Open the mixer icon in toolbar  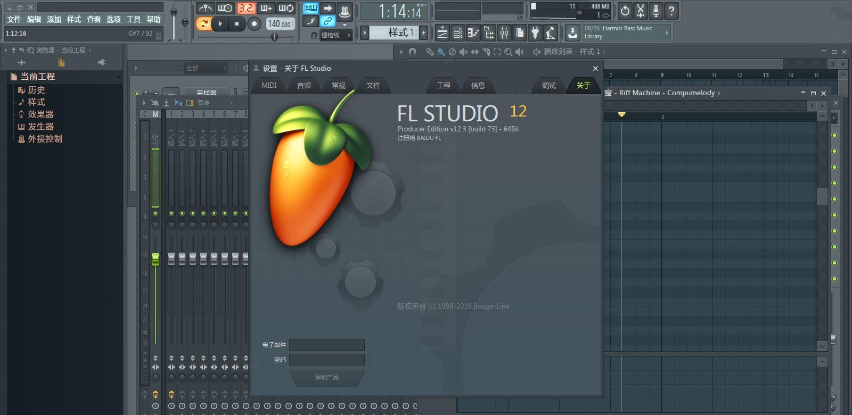click(x=504, y=33)
